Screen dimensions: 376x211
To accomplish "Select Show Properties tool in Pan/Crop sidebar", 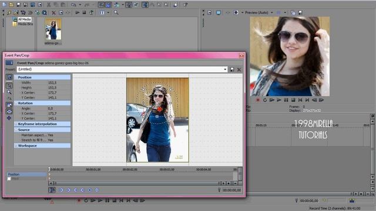I will [9, 77].
